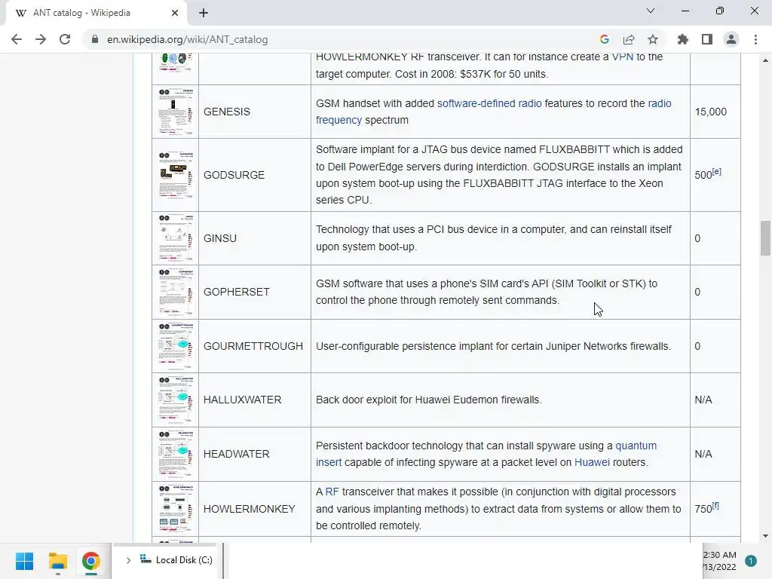
Task: Open the Extensions puzzle icon
Action: coord(683,39)
